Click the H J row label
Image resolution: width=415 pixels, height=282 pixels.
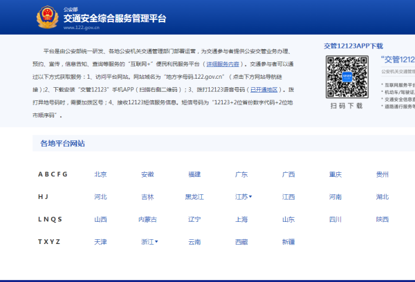click(43, 197)
